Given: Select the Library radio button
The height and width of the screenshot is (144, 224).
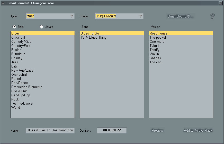Looking at the screenshot, I should coord(42,27).
